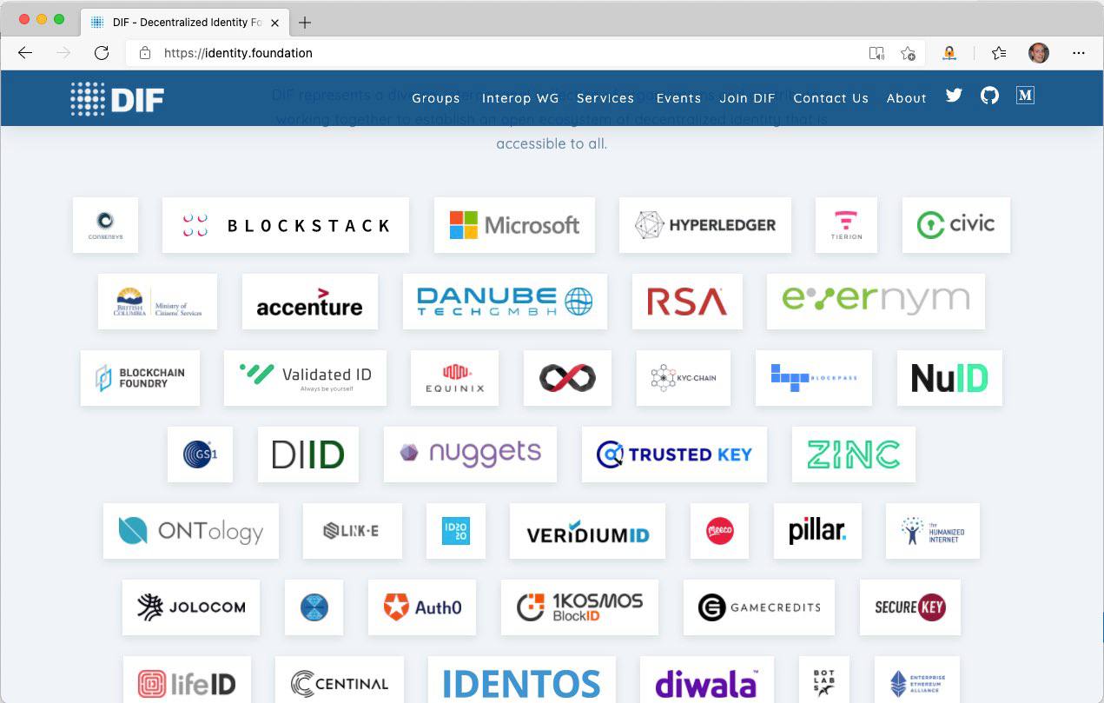Click the Microsoft logo tile

pyautogui.click(x=514, y=225)
